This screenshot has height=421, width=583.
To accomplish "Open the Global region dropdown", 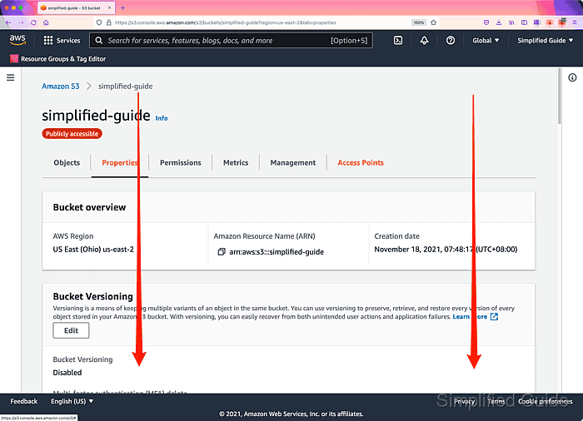I will pos(486,41).
